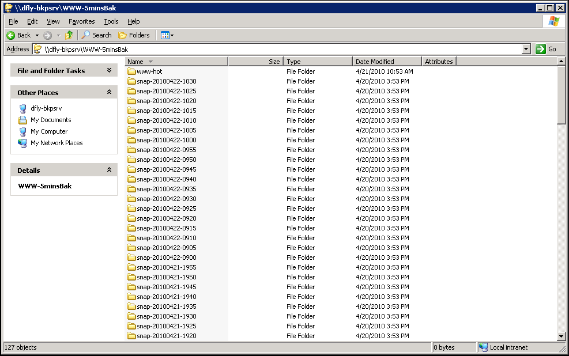Click the My Network Places icon
The height and width of the screenshot is (356, 569).
pyautogui.click(x=22, y=143)
